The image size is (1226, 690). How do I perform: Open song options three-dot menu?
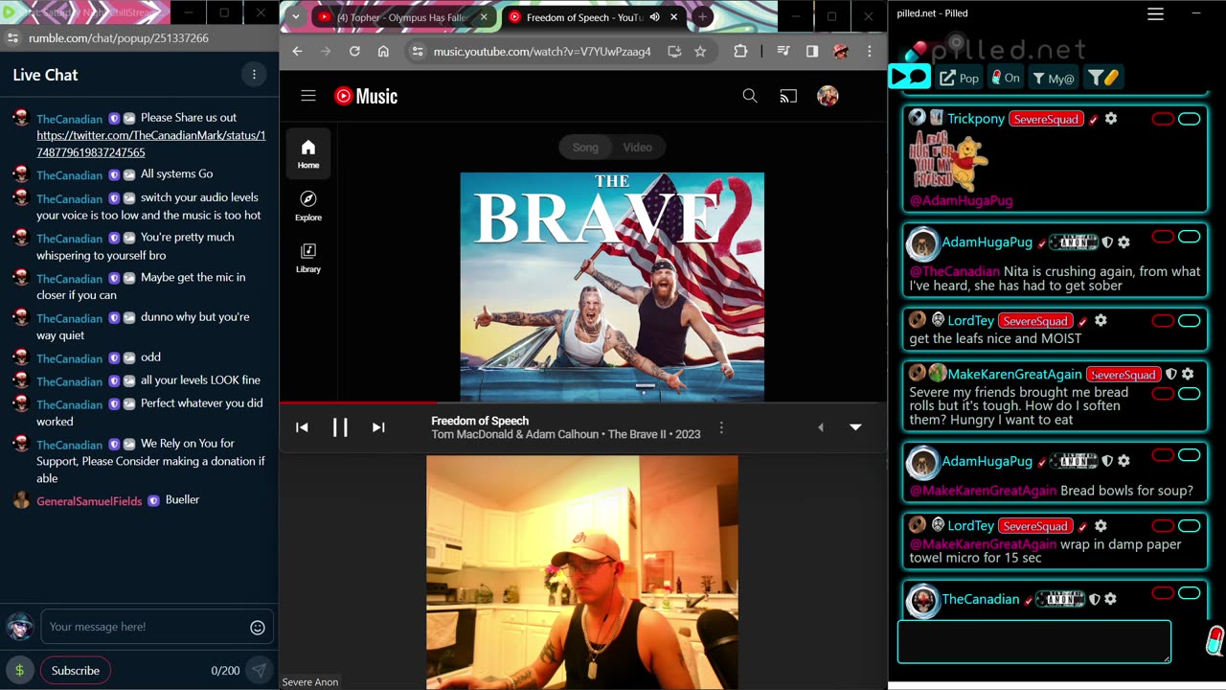721,427
